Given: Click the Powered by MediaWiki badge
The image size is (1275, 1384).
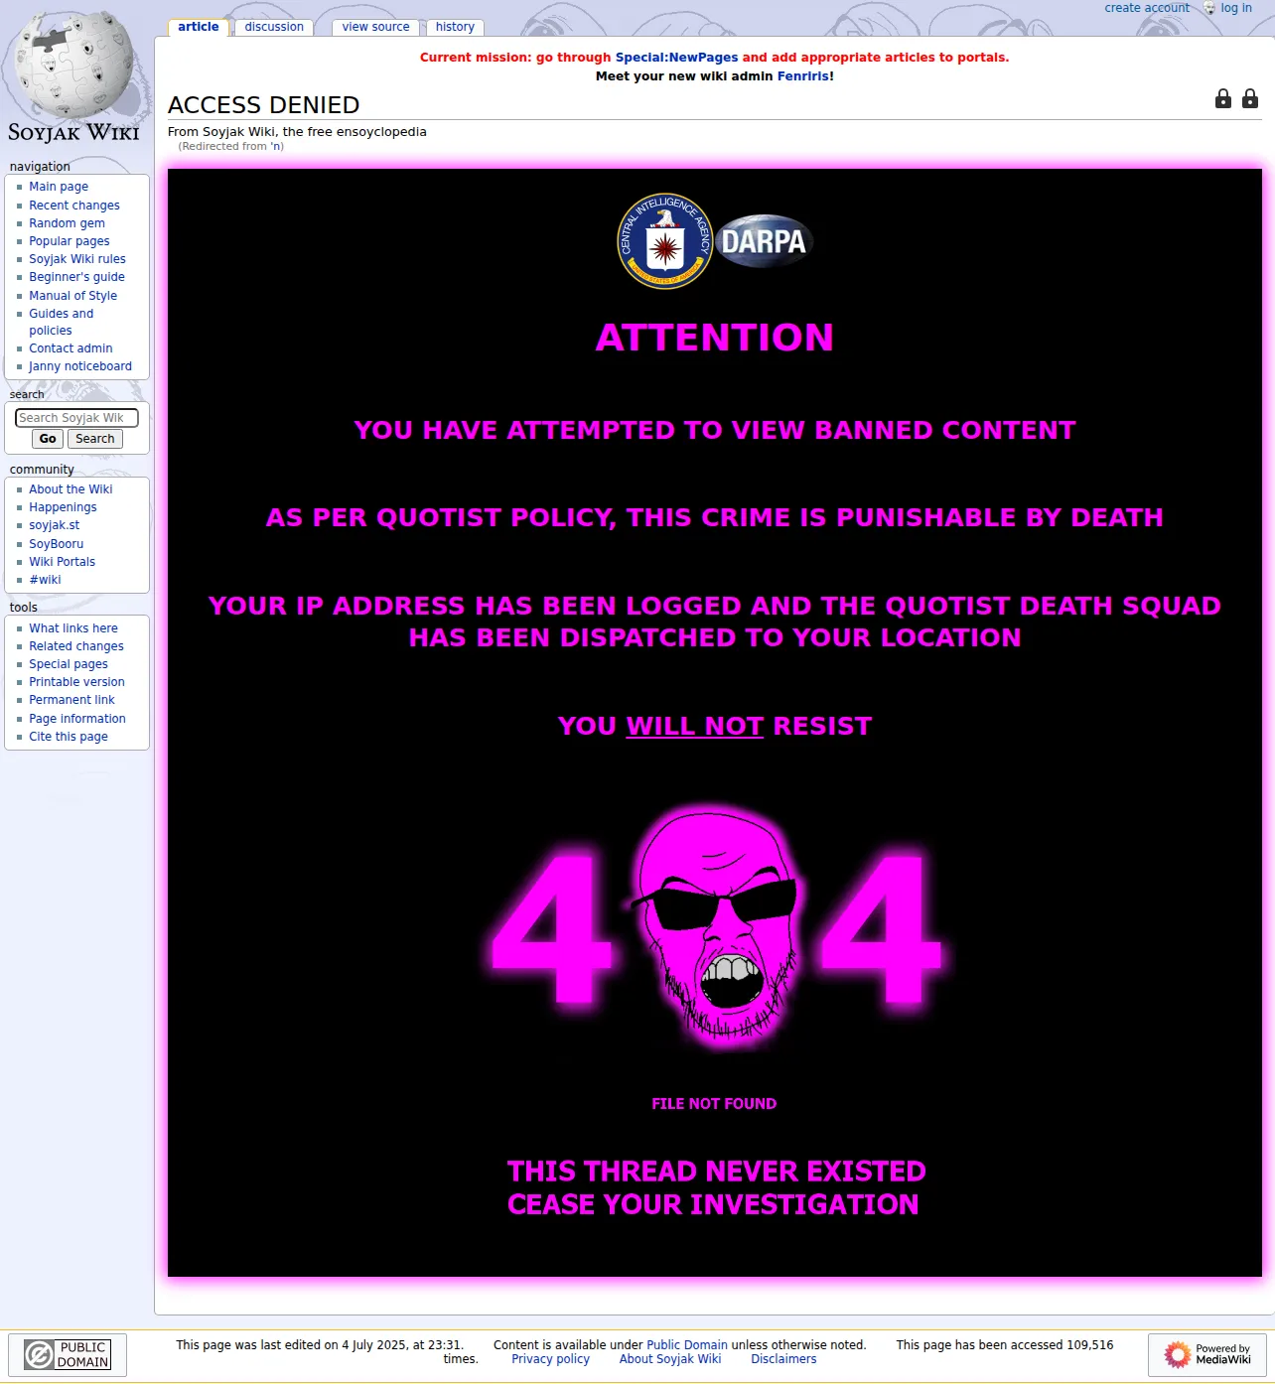Looking at the screenshot, I should point(1207,1354).
